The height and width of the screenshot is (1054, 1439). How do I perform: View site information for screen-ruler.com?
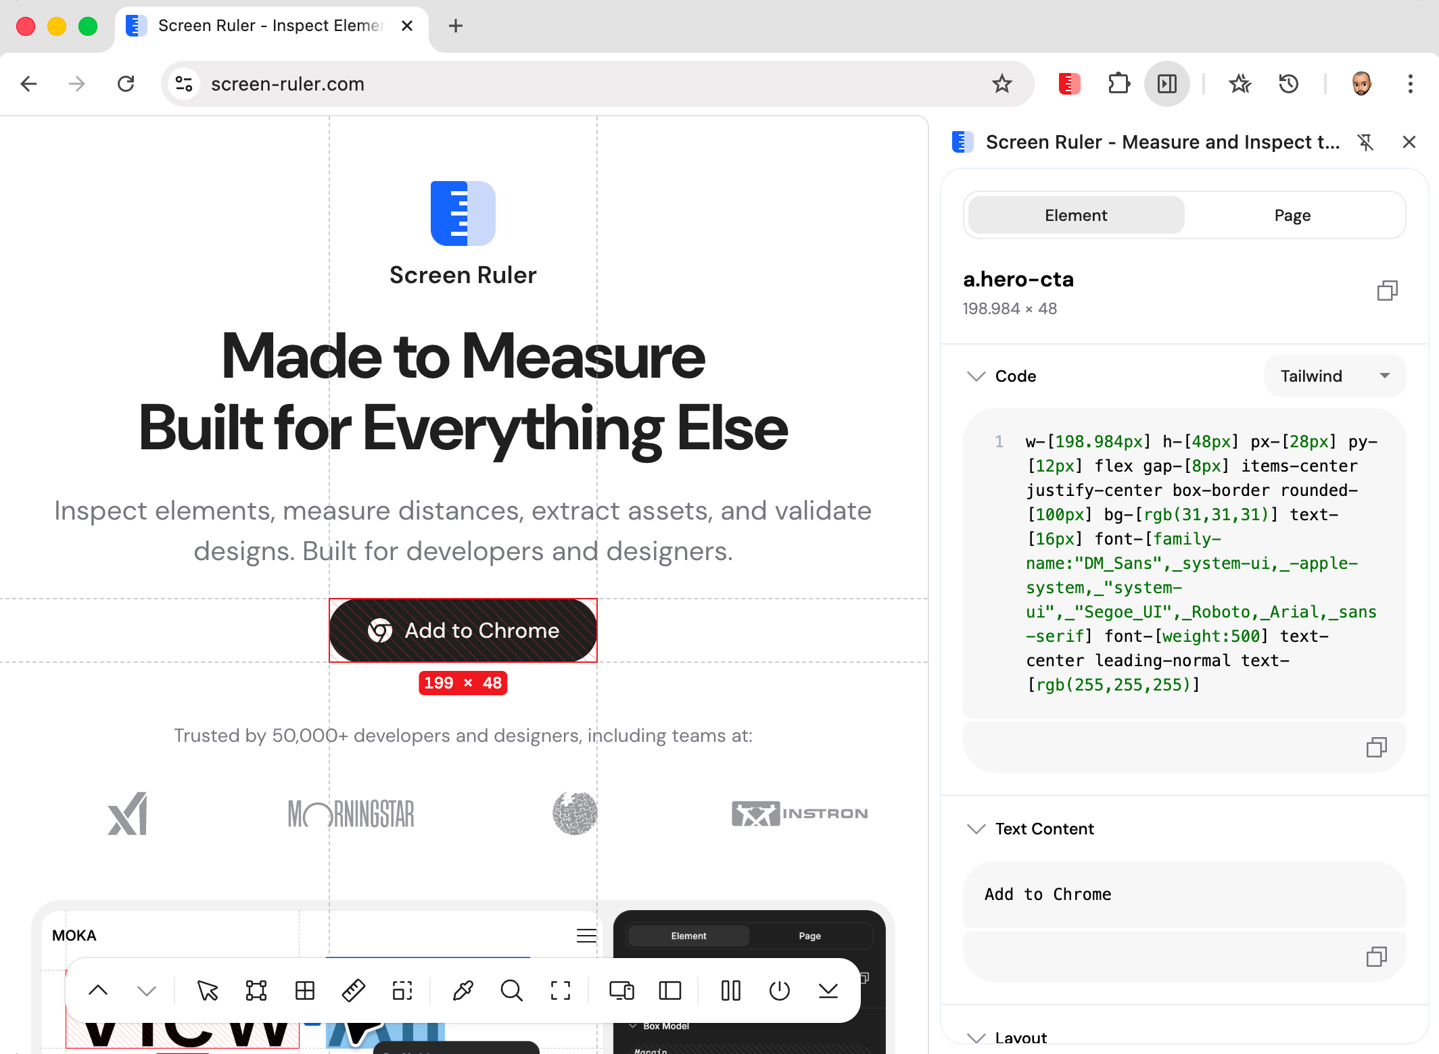(184, 84)
